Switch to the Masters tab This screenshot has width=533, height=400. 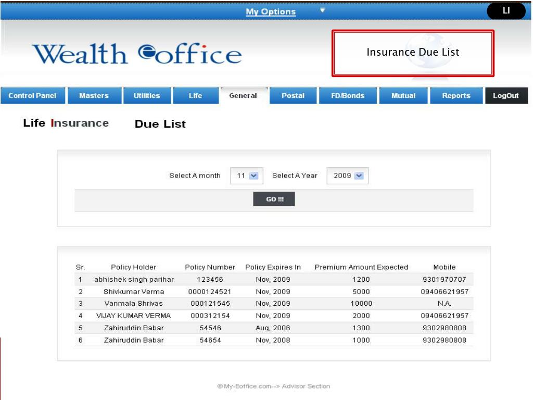94,96
